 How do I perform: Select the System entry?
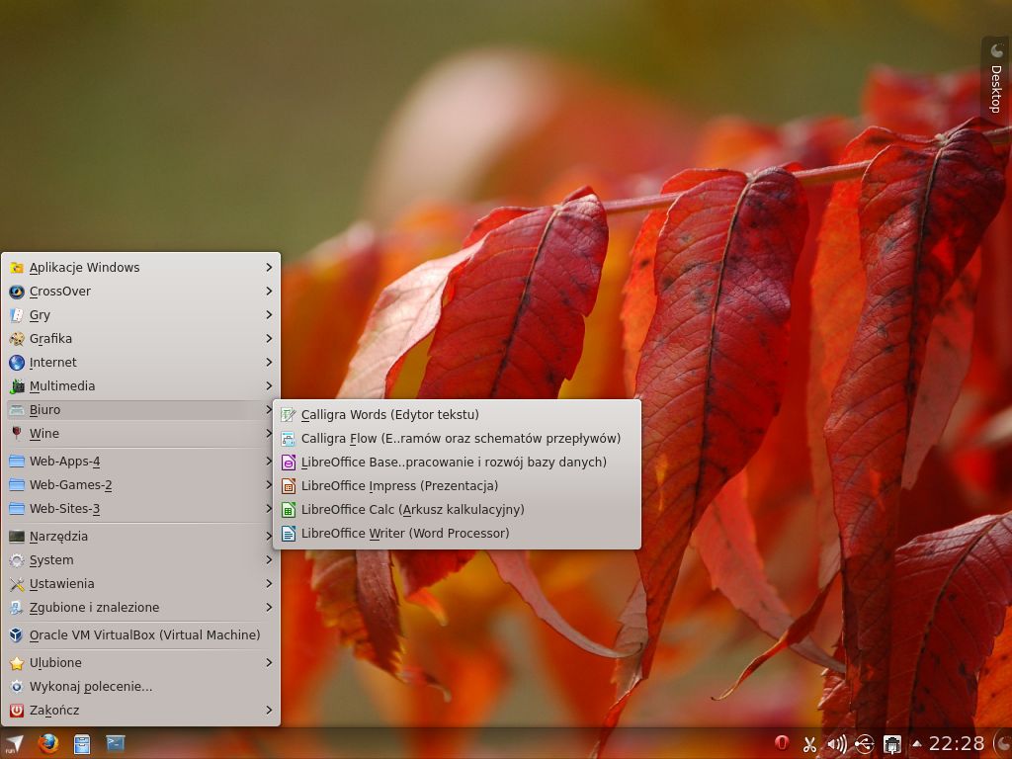[140, 560]
